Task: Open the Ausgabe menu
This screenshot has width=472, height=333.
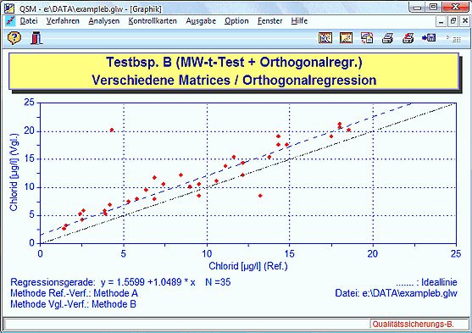Action: click(x=201, y=21)
